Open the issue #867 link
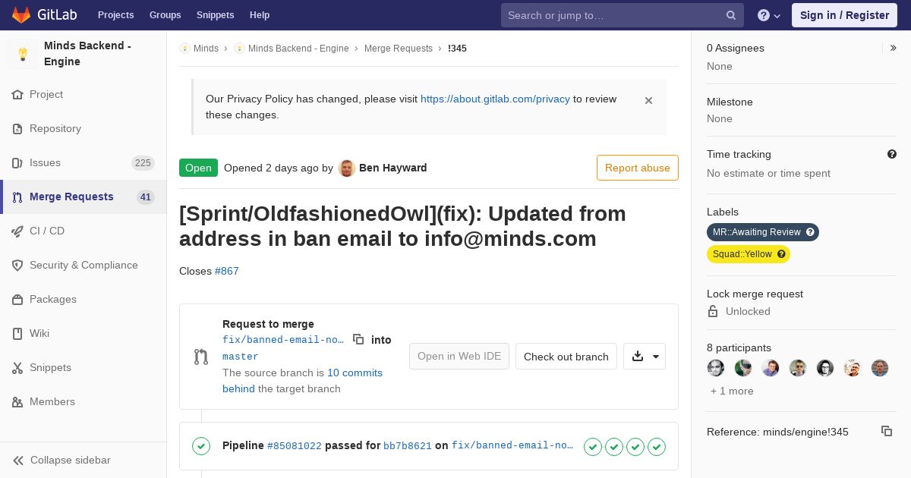Screen dimensions: 911x478 (x=227, y=271)
